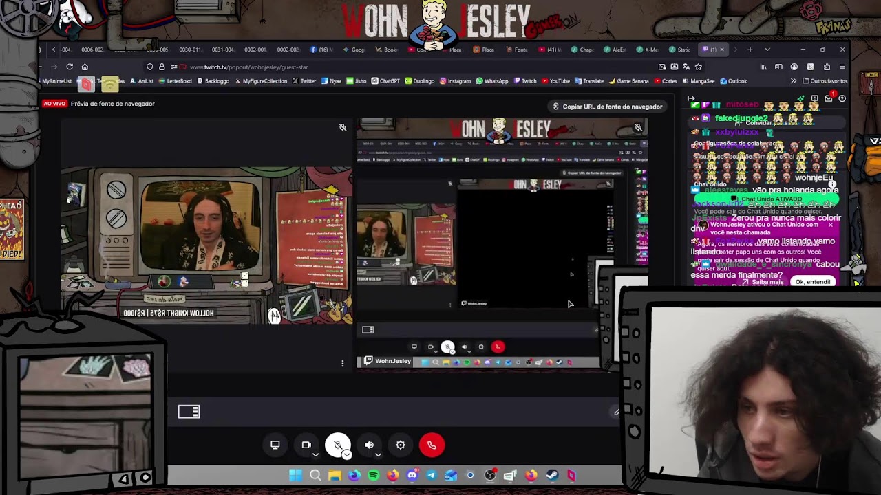Image resolution: width=881 pixels, height=495 pixels.
Task: Open the MyAnimeList bookmark
Action: click(x=55, y=81)
